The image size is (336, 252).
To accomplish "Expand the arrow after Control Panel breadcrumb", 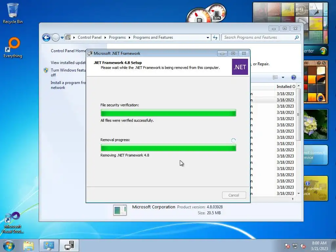I will 105,37.
